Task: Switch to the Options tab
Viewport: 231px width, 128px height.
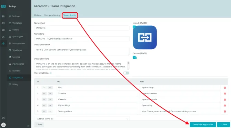Action: [38, 15]
